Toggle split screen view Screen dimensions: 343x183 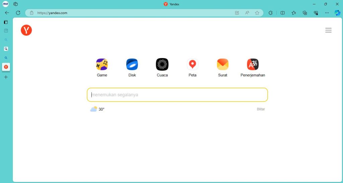click(282, 13)
